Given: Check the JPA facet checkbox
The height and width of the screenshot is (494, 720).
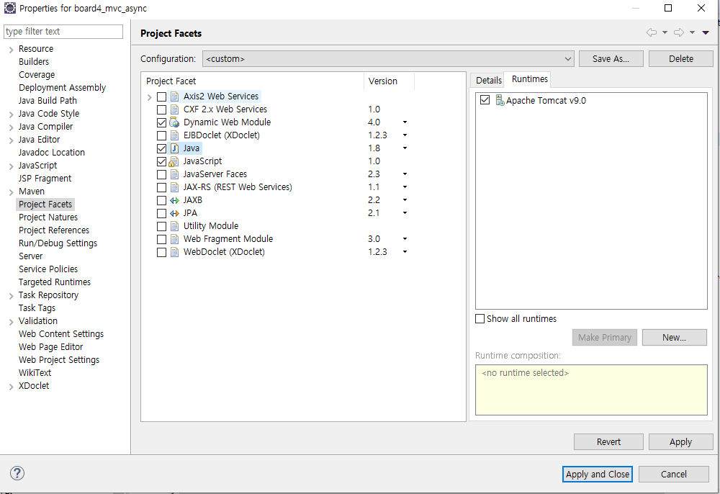Looking at the screenshot, I should tap(161, 213).
